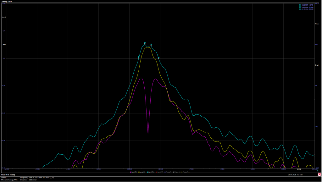Select the 1.6465 GHz marker readout row
Image resolution: width=322 pixels, height=182 pixels.
pyautogui.click(x=306, y=7)
